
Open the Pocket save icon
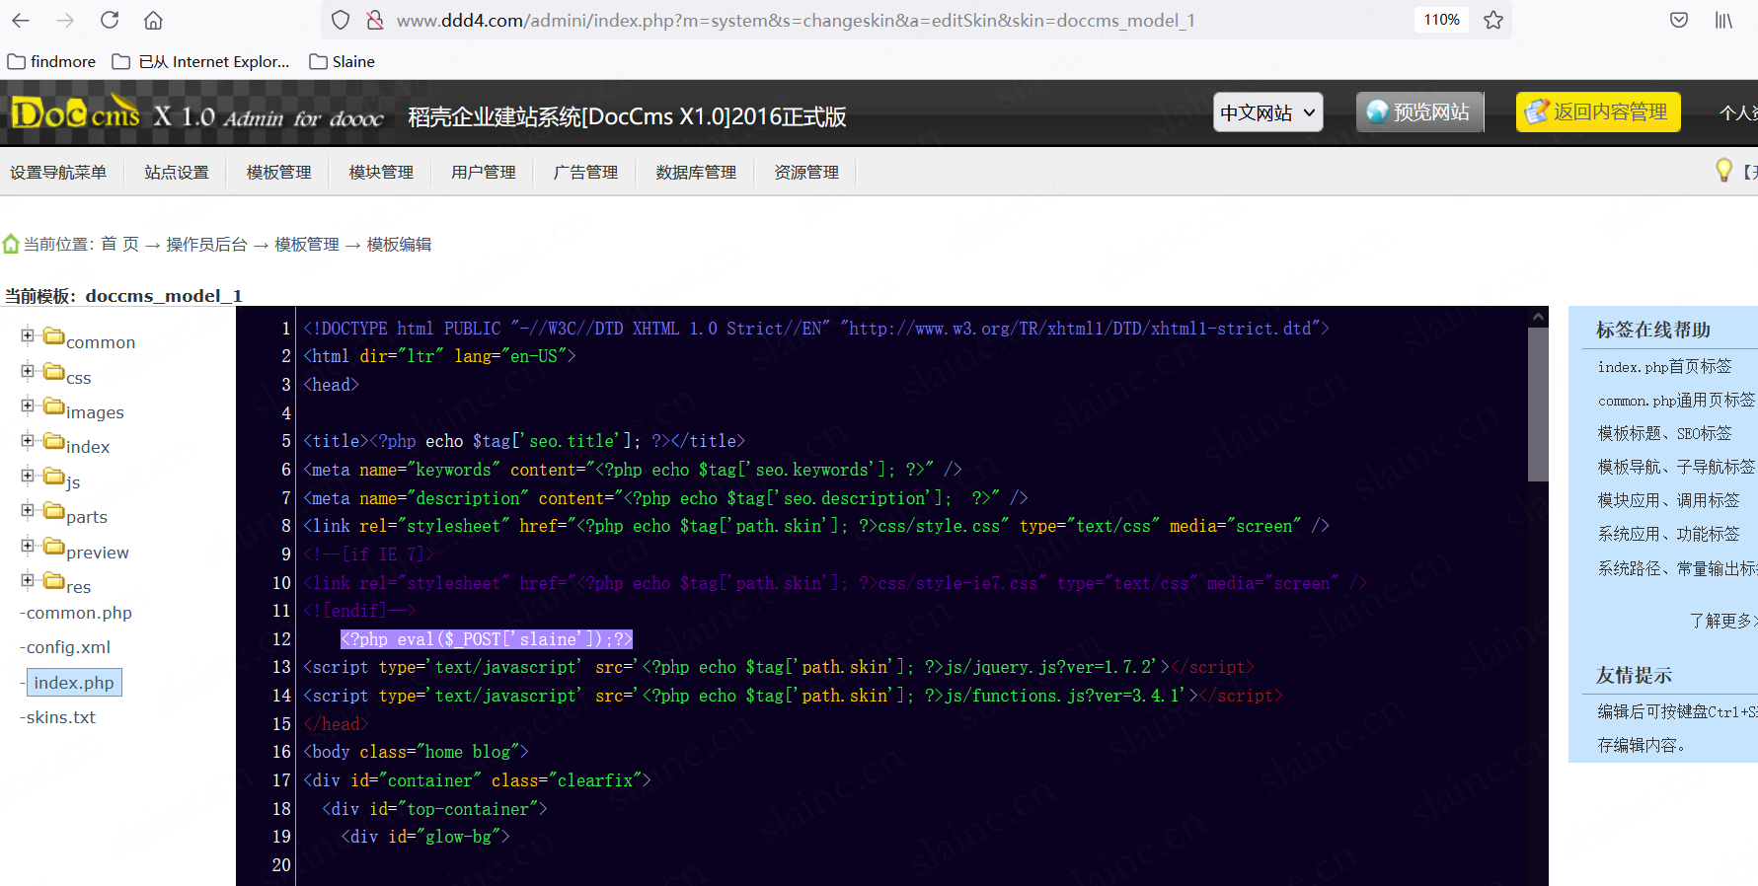tap(1679, 20)
